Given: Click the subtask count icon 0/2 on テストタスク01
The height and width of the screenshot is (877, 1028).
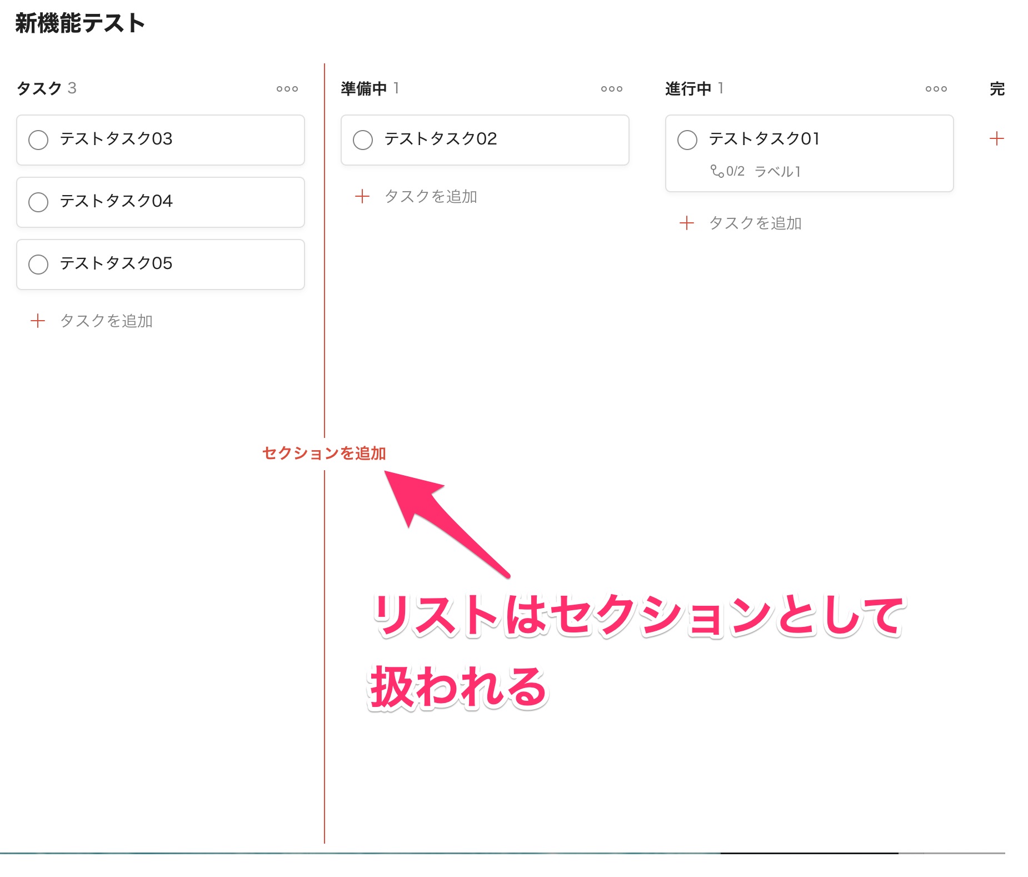Looking at the screenshot, I should [x=727, y=171].
